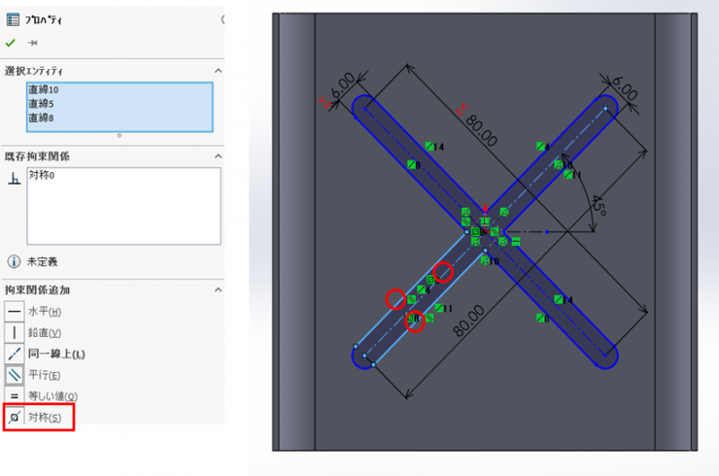Click the 45° angle dimension
Screen dimensions: 719x476
(600, 204)
